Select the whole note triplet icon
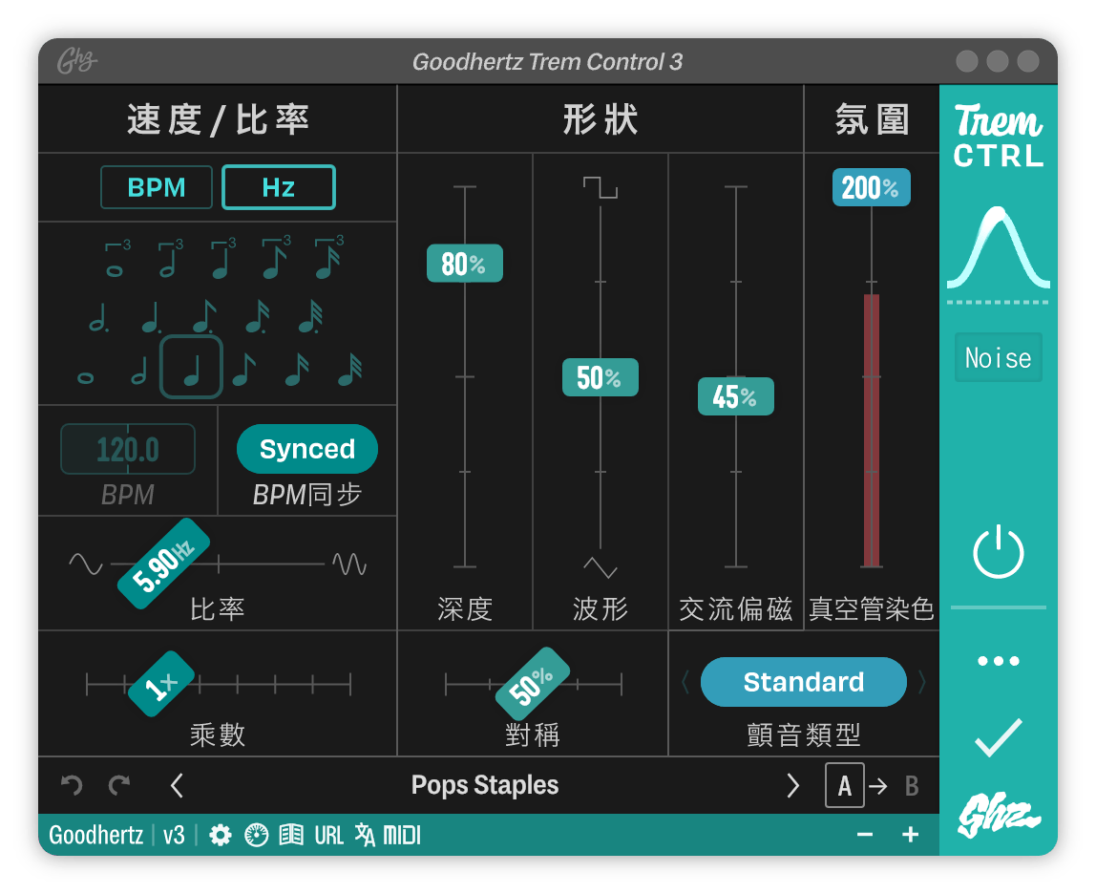 [116, 259]
